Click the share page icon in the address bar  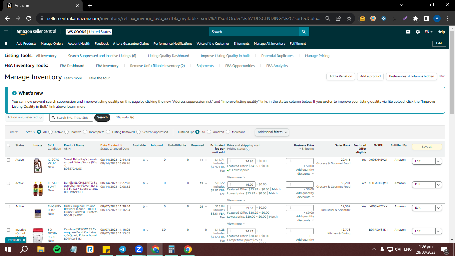(x=338, y=18)
